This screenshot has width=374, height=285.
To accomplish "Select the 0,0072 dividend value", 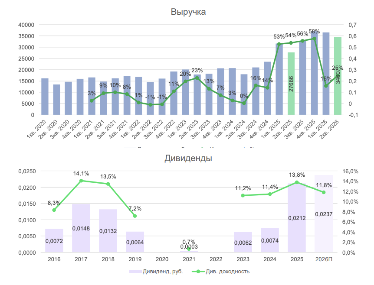I will [x=54, y=241].
